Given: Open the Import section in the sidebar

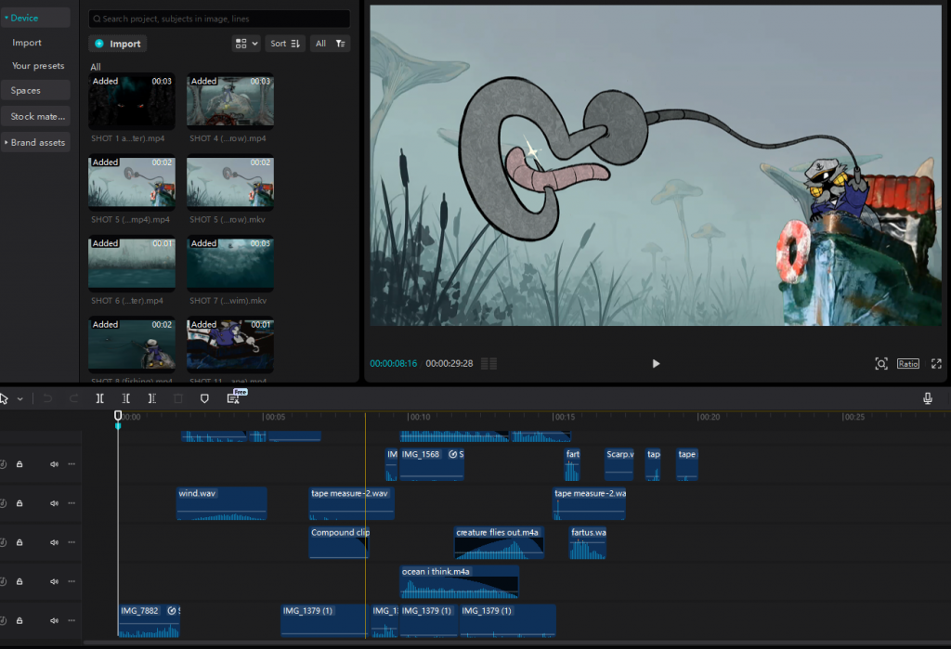Looking at the screenshot, I should pos(27,43).
